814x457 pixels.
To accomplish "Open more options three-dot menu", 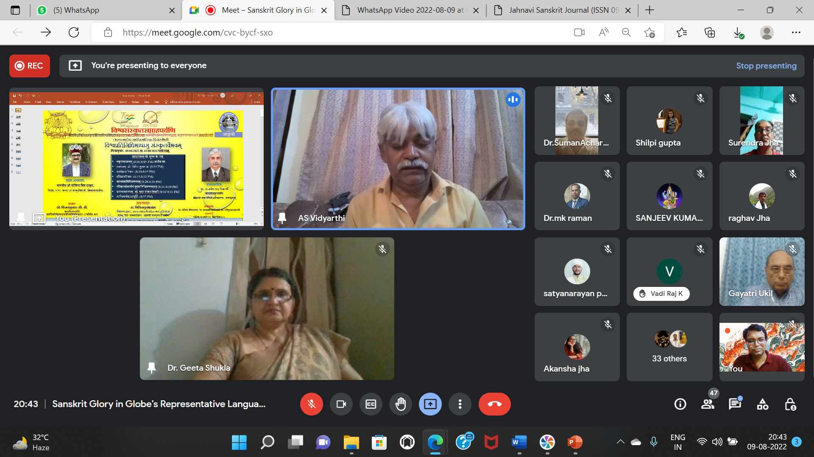I will (x=460, y=404).
